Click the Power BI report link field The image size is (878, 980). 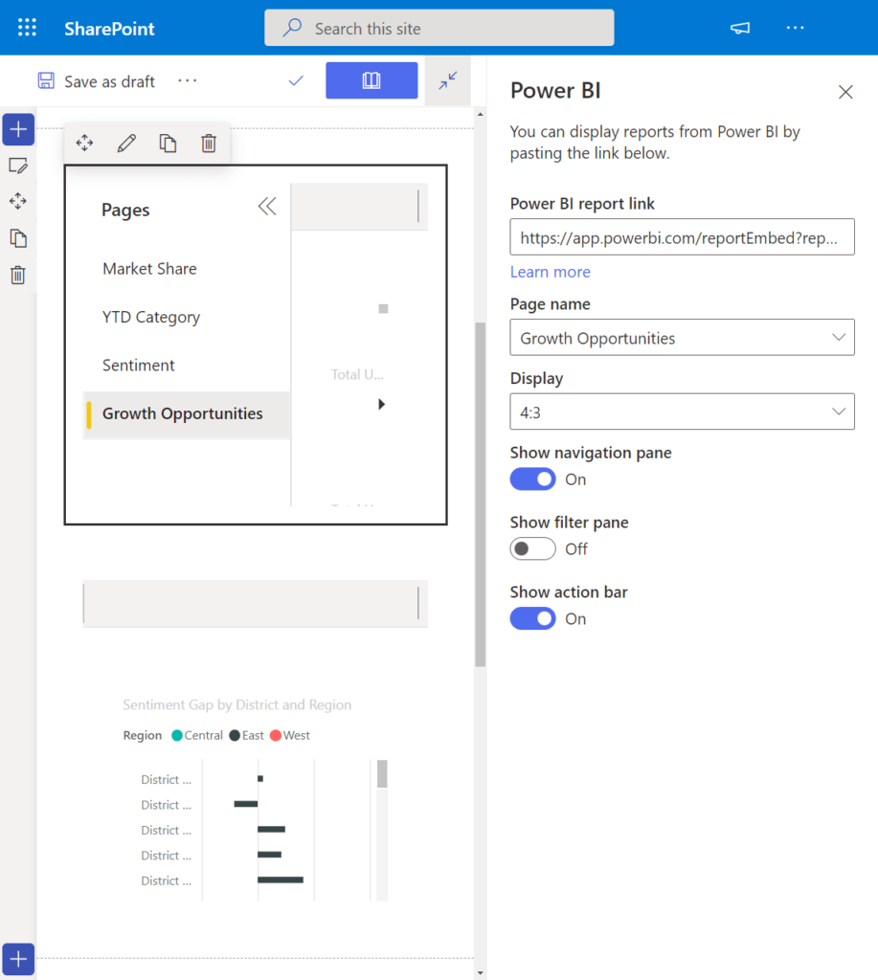(682, 237)
